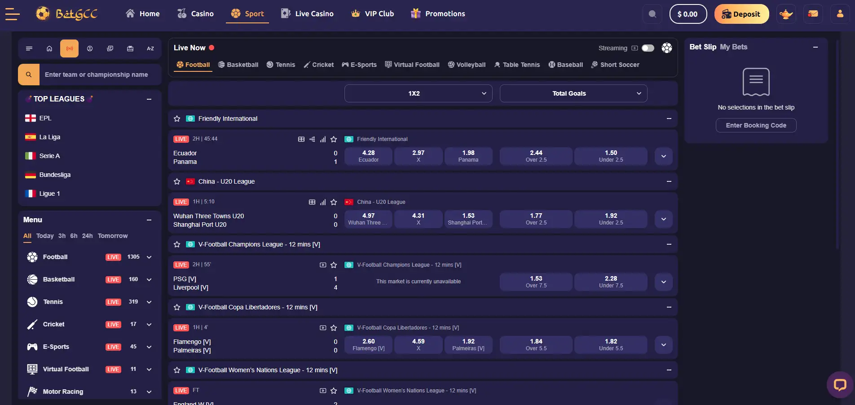Toggle the Streaming switch
The image size is (855, 405).
point(648,48)
